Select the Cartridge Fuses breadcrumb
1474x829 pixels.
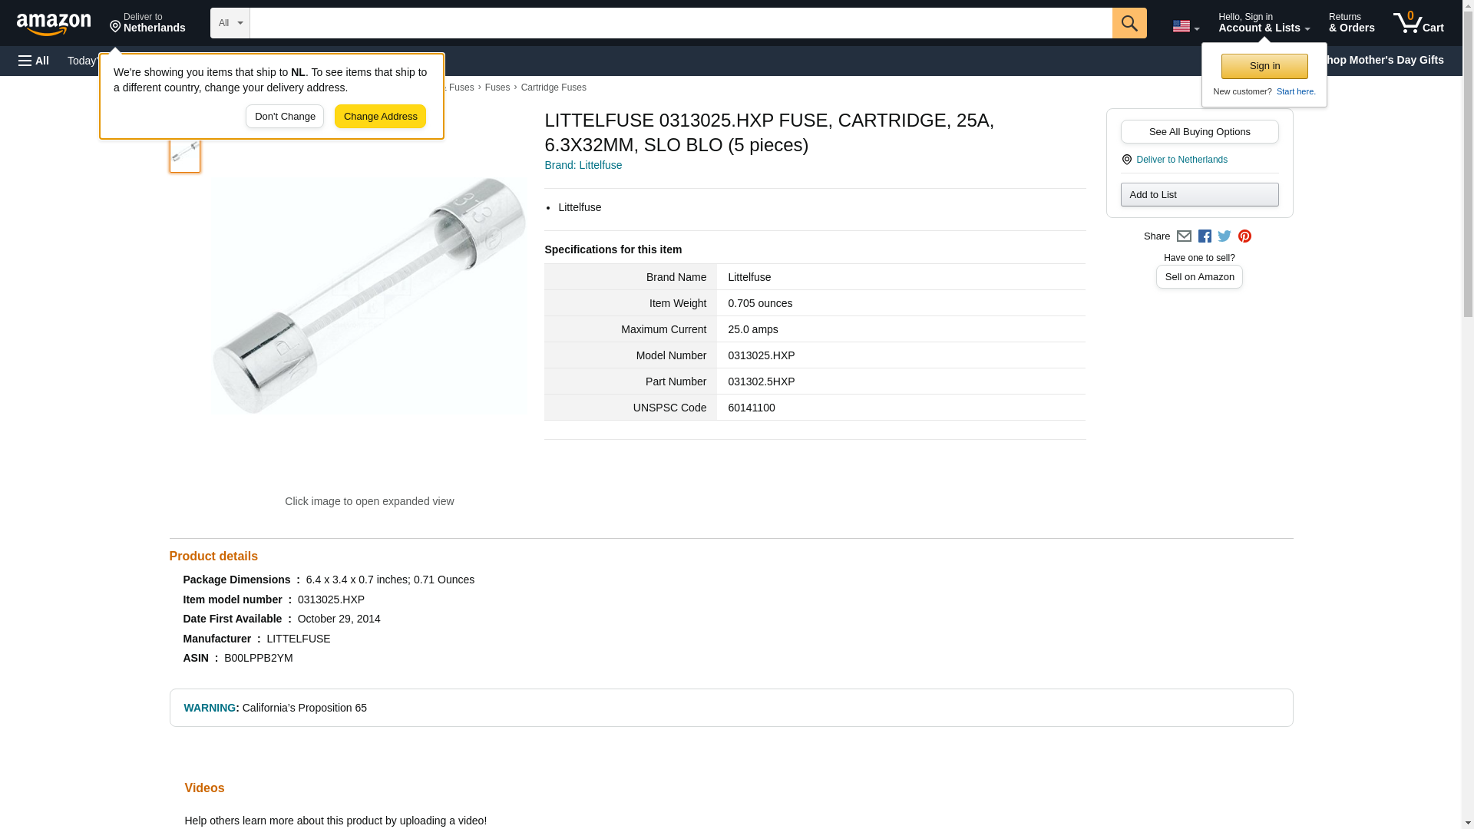(553, 88)
